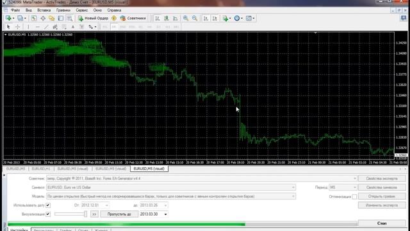This screenshot has width=410, height=231.
Task: Toggle the Data Window icon
Action: (43, 18)
